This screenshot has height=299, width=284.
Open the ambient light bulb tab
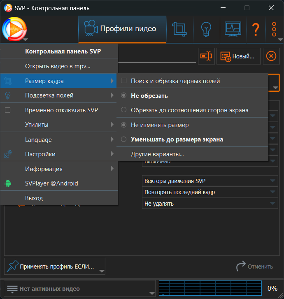[206, 29]
